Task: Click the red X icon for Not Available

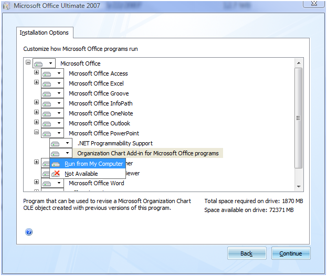Action: [x=56, y=174]
